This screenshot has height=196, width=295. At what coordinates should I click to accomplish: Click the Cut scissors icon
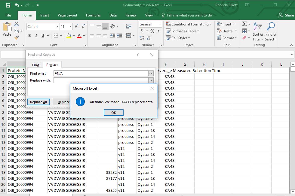(x=17, y=24)
